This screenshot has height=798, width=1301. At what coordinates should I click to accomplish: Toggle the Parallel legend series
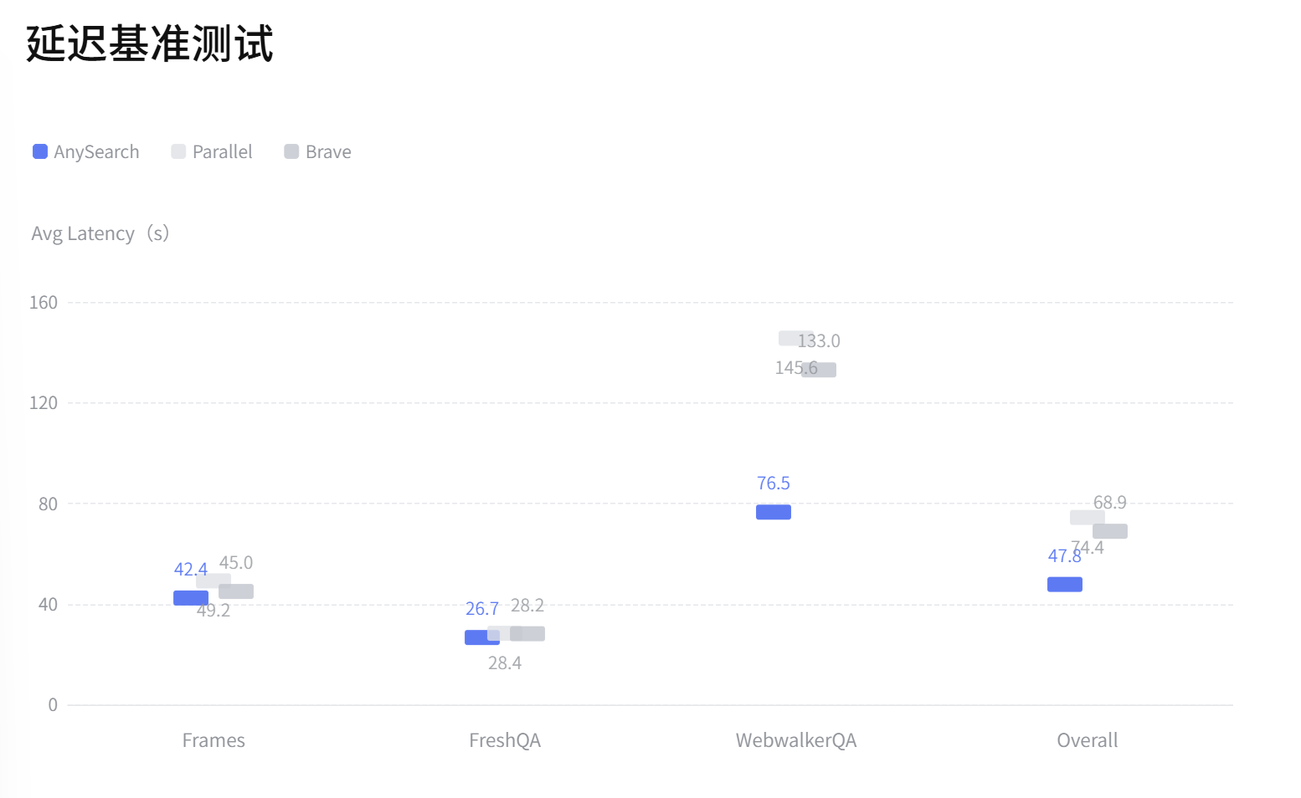point(212,151)
